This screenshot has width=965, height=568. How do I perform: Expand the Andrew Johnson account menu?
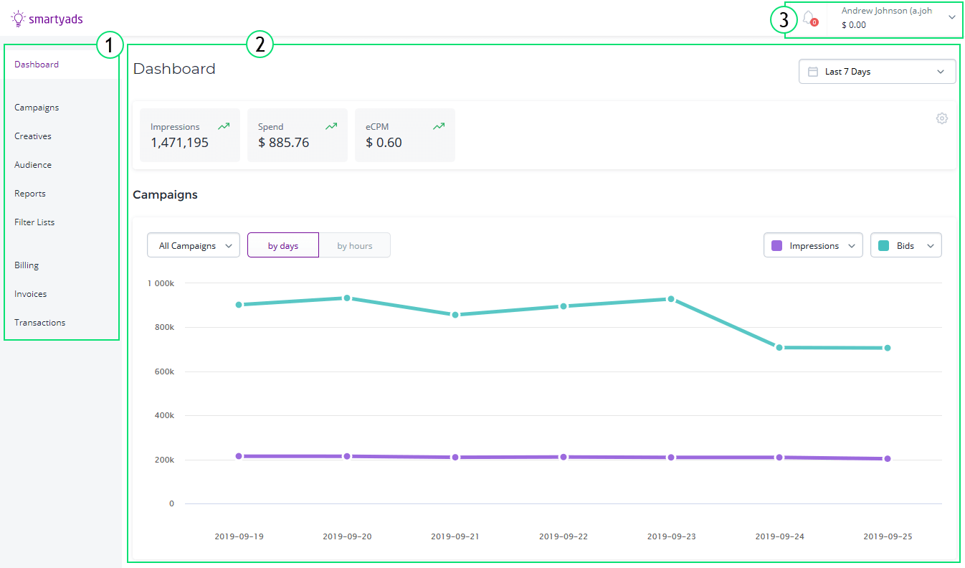pyautogui.click(x=951, y=17)
